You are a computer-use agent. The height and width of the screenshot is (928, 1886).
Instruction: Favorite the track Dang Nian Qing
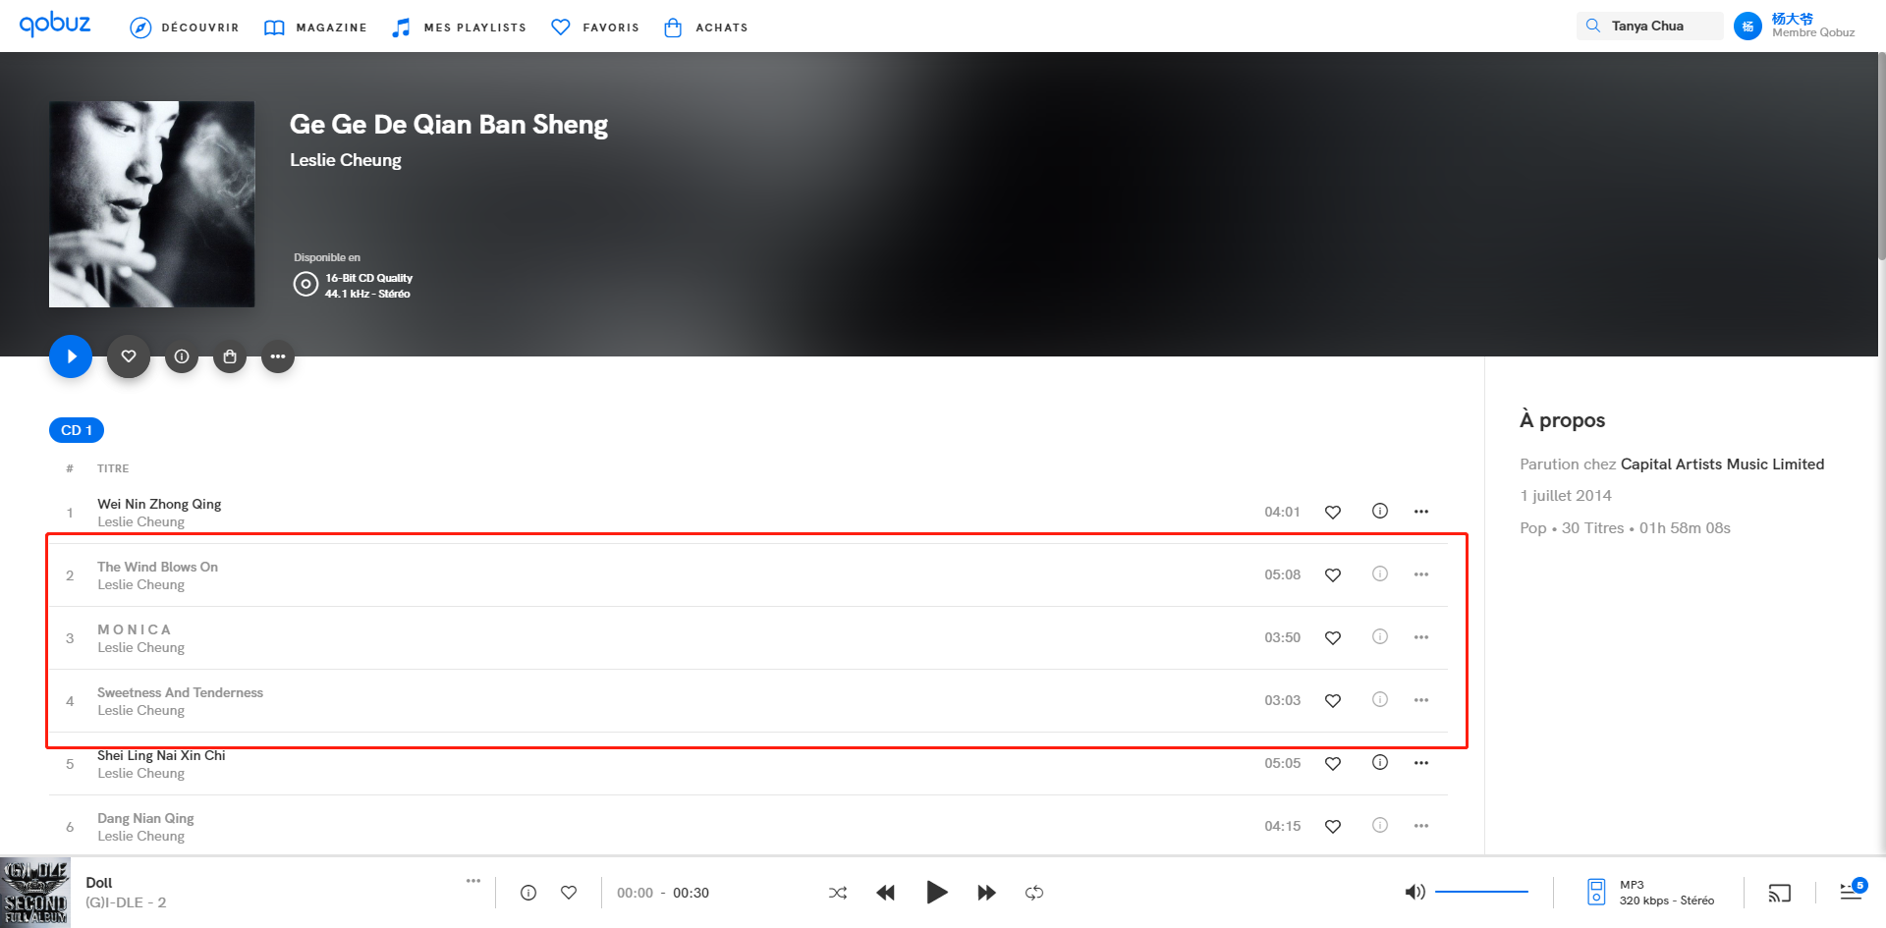[x=1333, y=826]
